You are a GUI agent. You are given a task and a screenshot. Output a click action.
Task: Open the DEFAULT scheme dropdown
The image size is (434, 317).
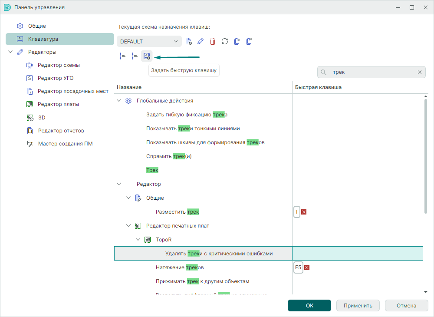149,41
